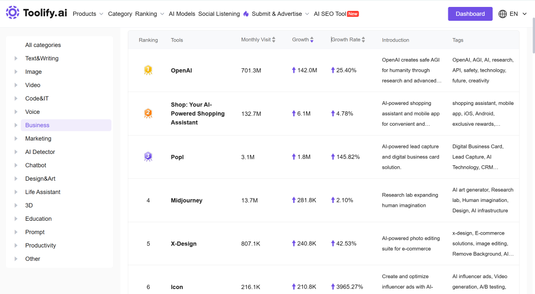The height and width of the screenshot is (294, 535).
Task: Click the New badge on AI SEO Tool
Action: (x=353, y=14)
